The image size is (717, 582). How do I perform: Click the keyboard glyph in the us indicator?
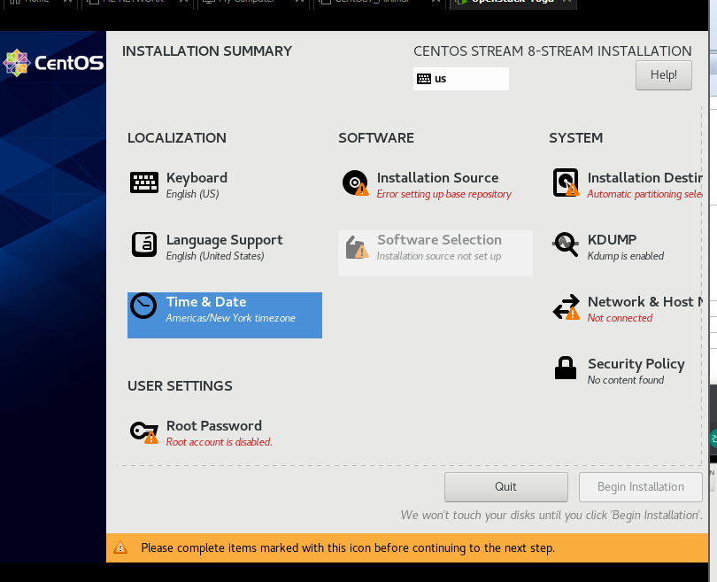424,79
